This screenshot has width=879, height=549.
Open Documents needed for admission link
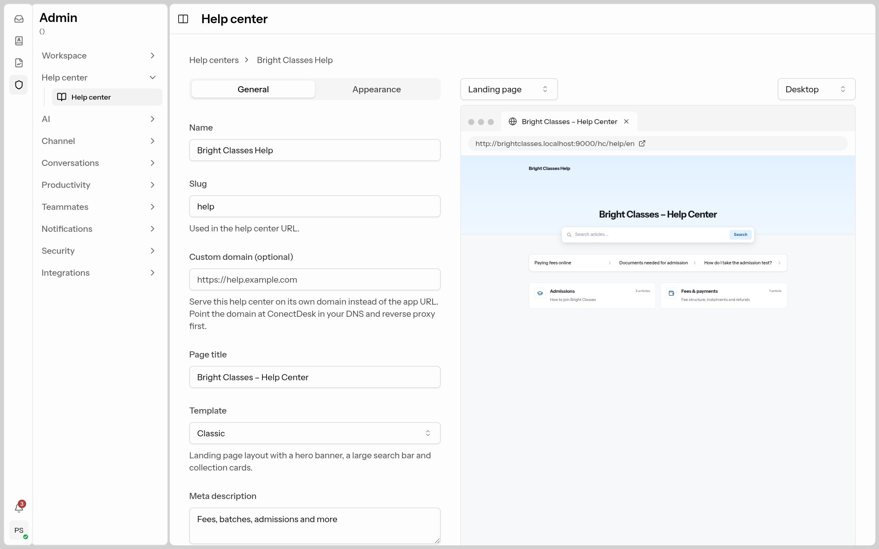[657, 263]
